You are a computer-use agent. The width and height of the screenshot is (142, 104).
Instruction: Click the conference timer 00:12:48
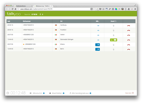(x=18, y=93)
